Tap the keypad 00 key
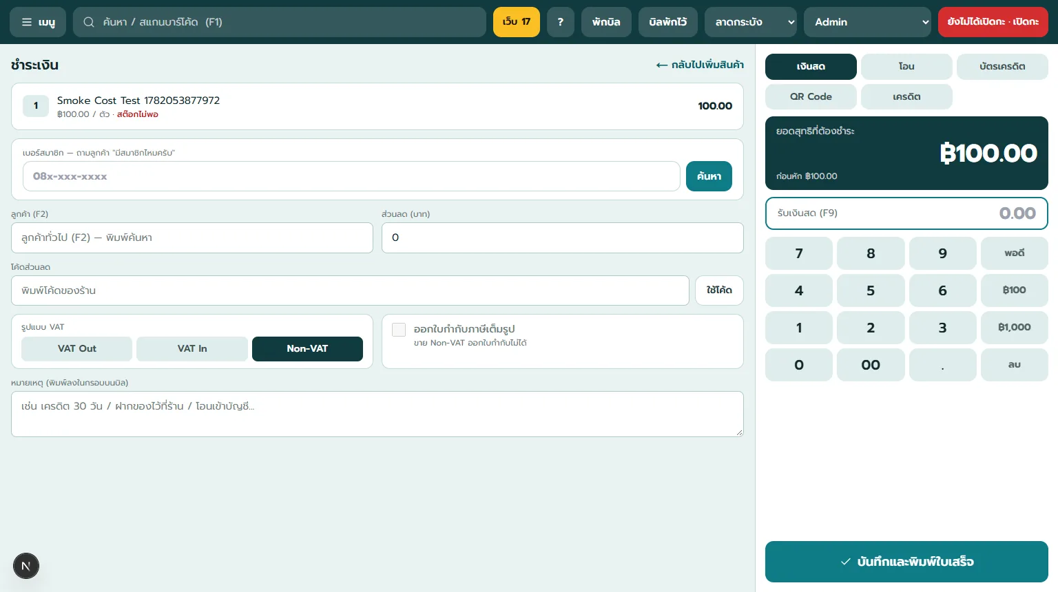 tap(871, 365)
